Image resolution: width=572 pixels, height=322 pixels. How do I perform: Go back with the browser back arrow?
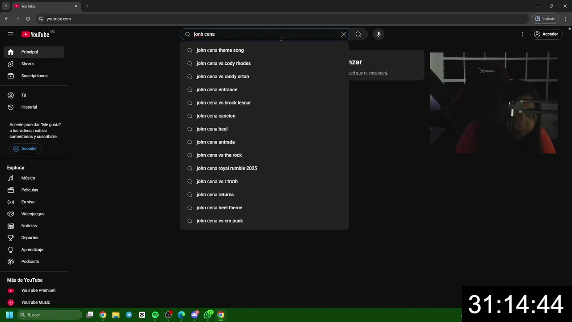coord(6,19)
